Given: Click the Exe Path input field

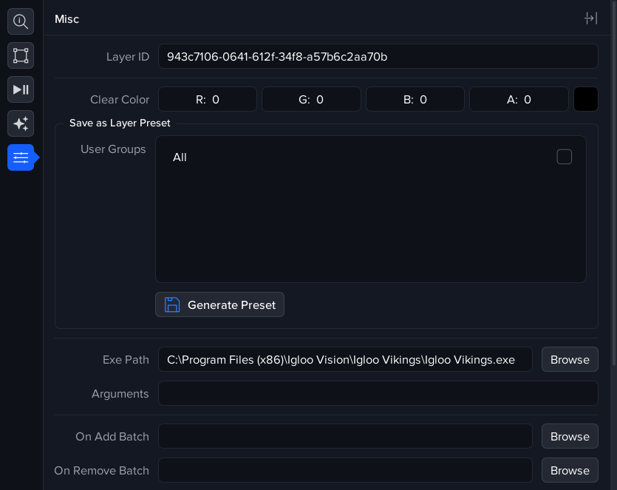Looking at the screenshot, I should tap(344, 360).
